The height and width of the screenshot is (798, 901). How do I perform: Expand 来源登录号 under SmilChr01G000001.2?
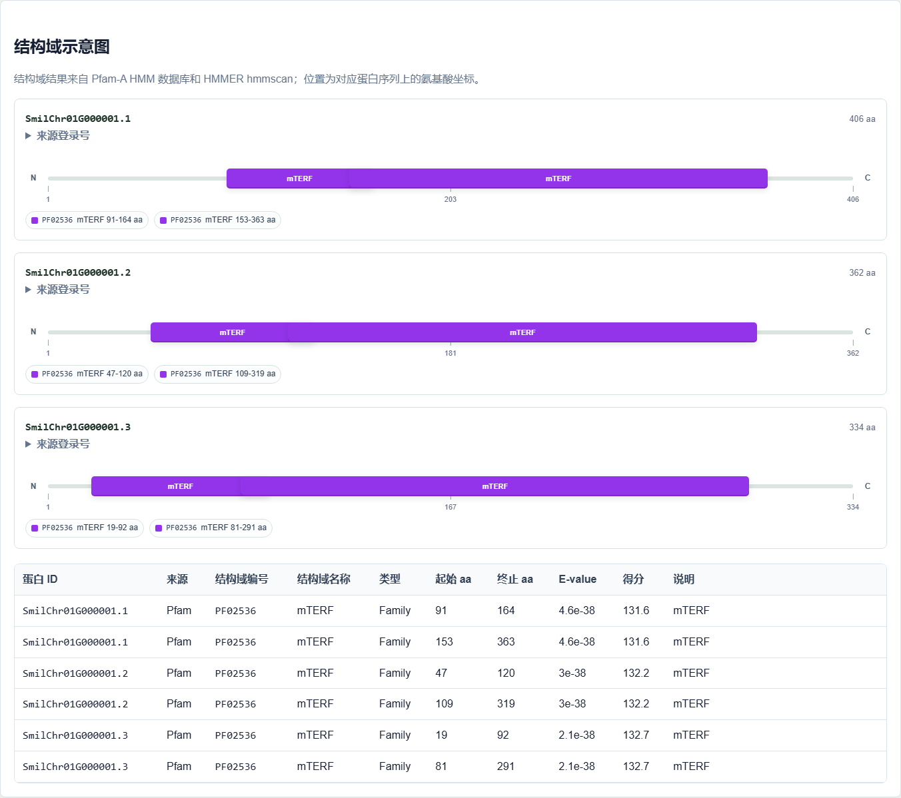pyautogui.click(x=57, y=290)
